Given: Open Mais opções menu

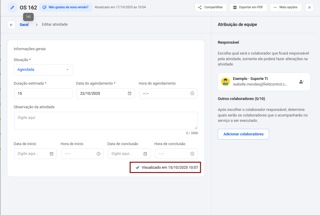Looking at the screenshot, I should pos(285,7).
